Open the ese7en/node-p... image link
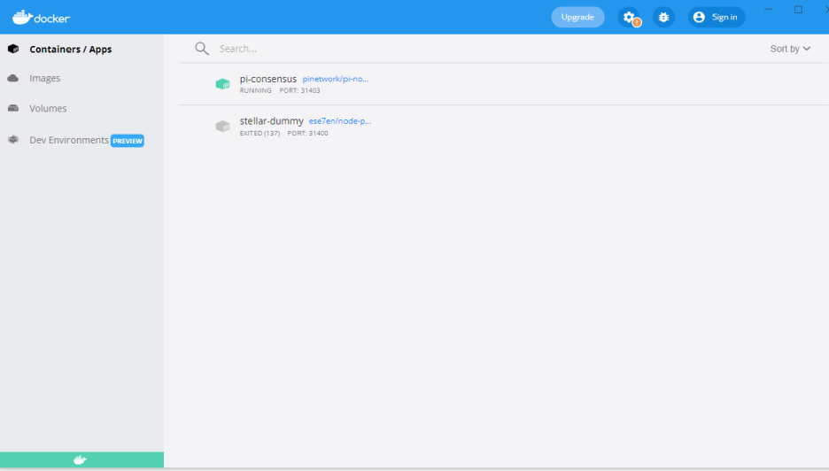Screen dimensions: 829x471 [340, 121]
